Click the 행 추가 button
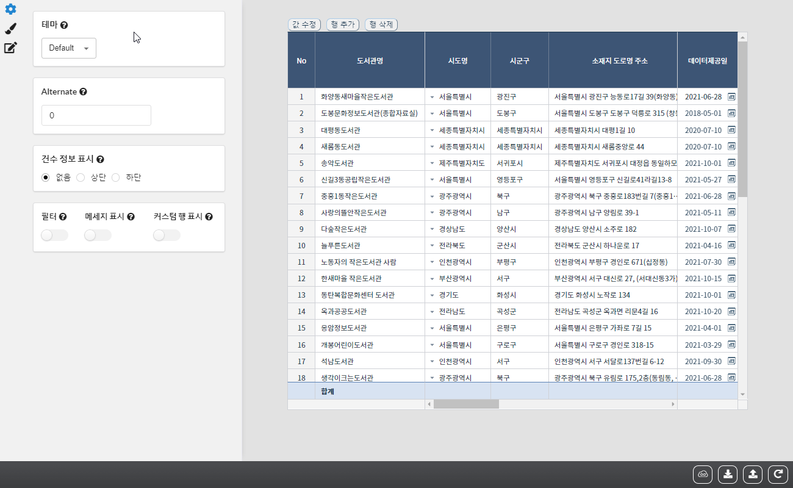793x488 pixels. pyautogui.click(x=343, y=24)
